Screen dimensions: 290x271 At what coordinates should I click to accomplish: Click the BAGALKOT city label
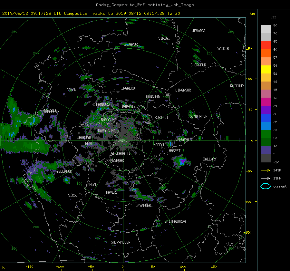point(129,88)
